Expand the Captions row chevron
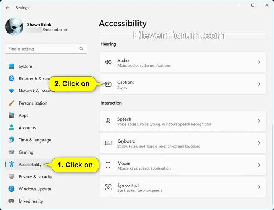The height and width of the screenshot is (210, 274). point(259,84)
